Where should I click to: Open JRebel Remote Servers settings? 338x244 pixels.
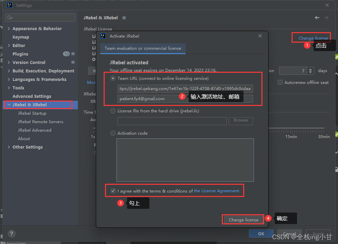(x=41, y=122)
